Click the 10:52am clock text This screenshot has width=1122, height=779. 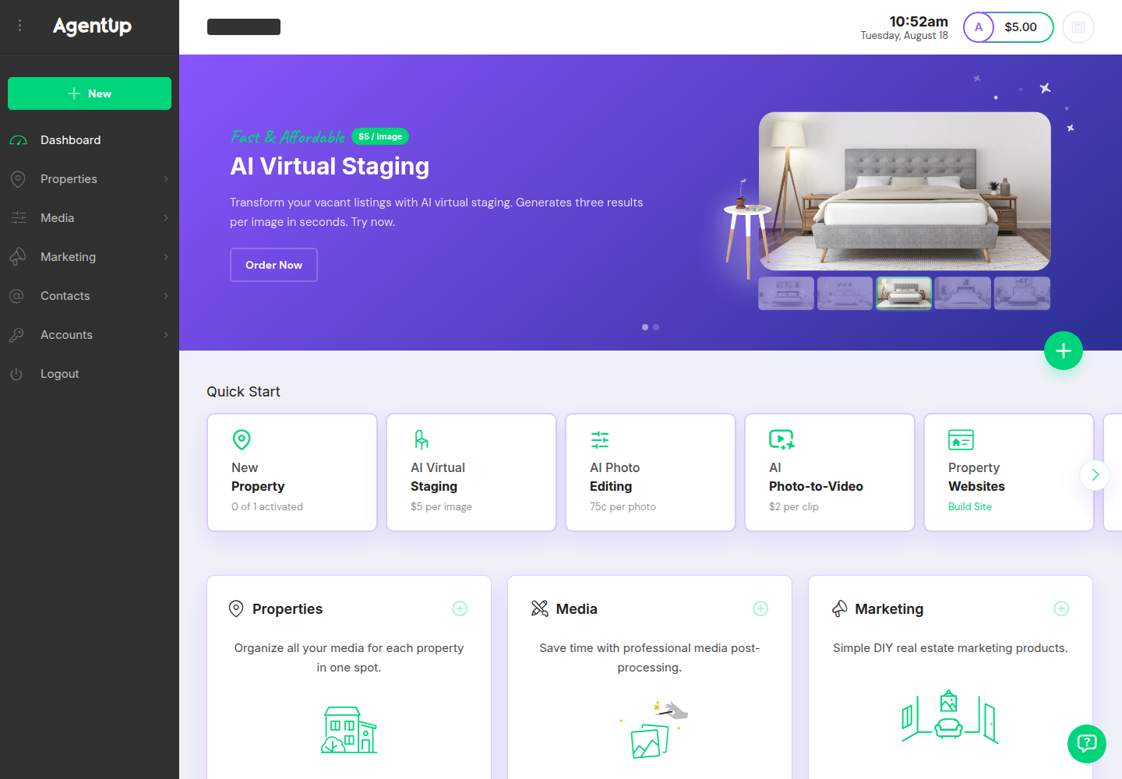[x=919, y=21]
